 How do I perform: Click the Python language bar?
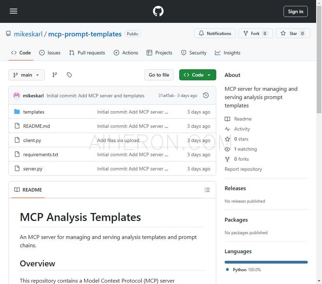click(266, 262)
